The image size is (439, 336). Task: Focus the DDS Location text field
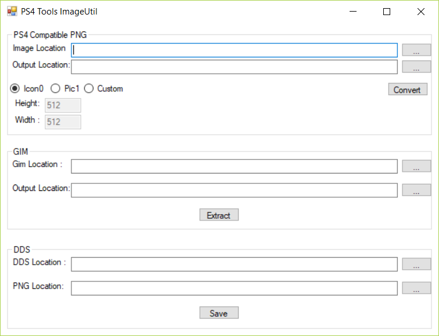[x=235, y=265]
